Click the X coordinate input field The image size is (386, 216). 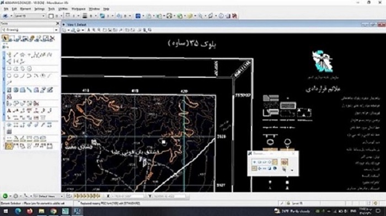(x=127, y=196)
